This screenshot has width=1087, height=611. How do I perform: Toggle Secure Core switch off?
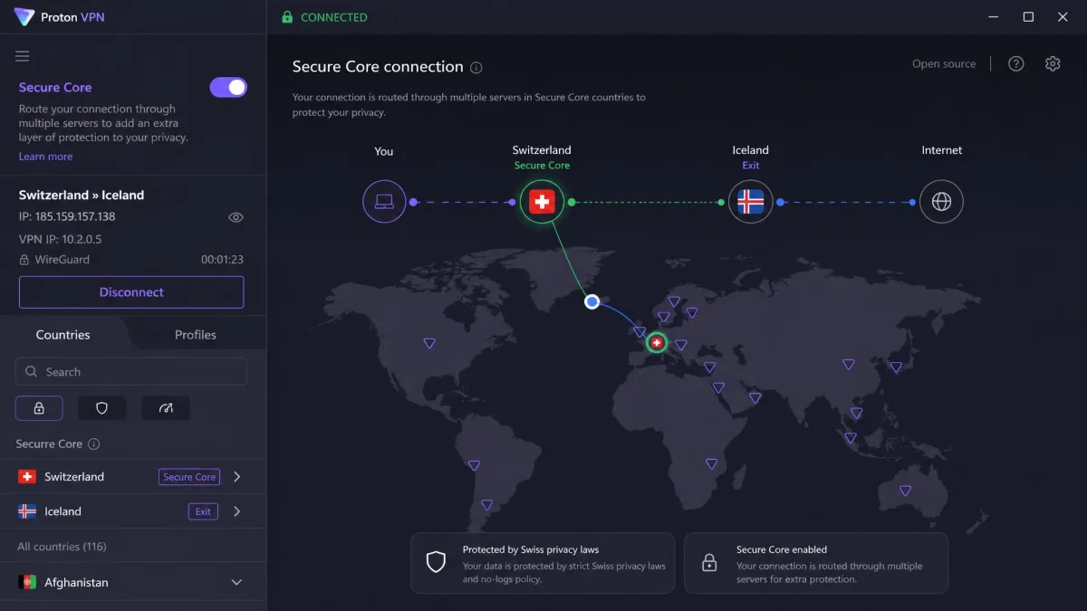coord(228,87)
